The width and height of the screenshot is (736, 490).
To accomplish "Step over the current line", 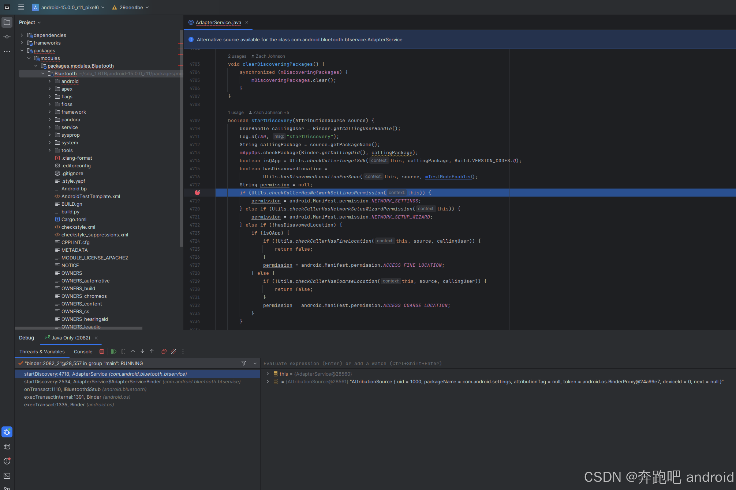I will coord(133,352).
